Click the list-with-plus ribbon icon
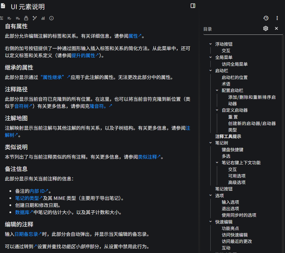The width and height of the screenshot is (285, 253). 18,18
